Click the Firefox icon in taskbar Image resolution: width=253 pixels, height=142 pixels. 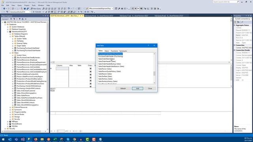(x=36, y=139)
